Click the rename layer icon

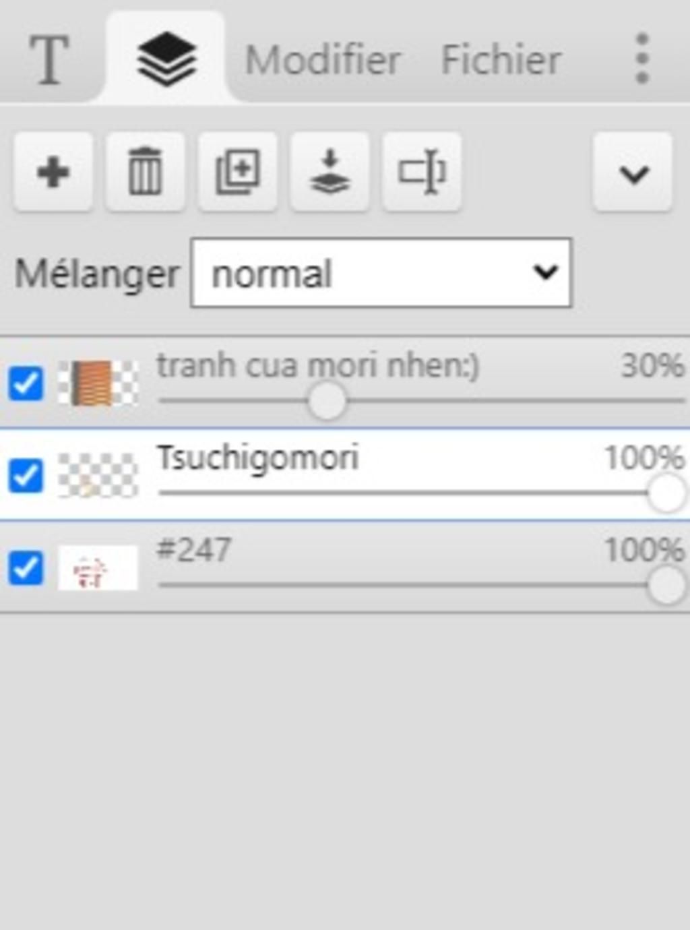coord(422,173)
